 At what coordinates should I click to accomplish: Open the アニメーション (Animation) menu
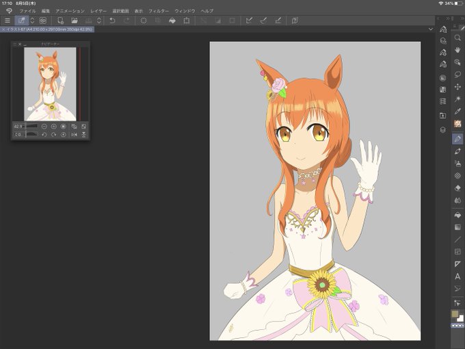click(70, 11)
